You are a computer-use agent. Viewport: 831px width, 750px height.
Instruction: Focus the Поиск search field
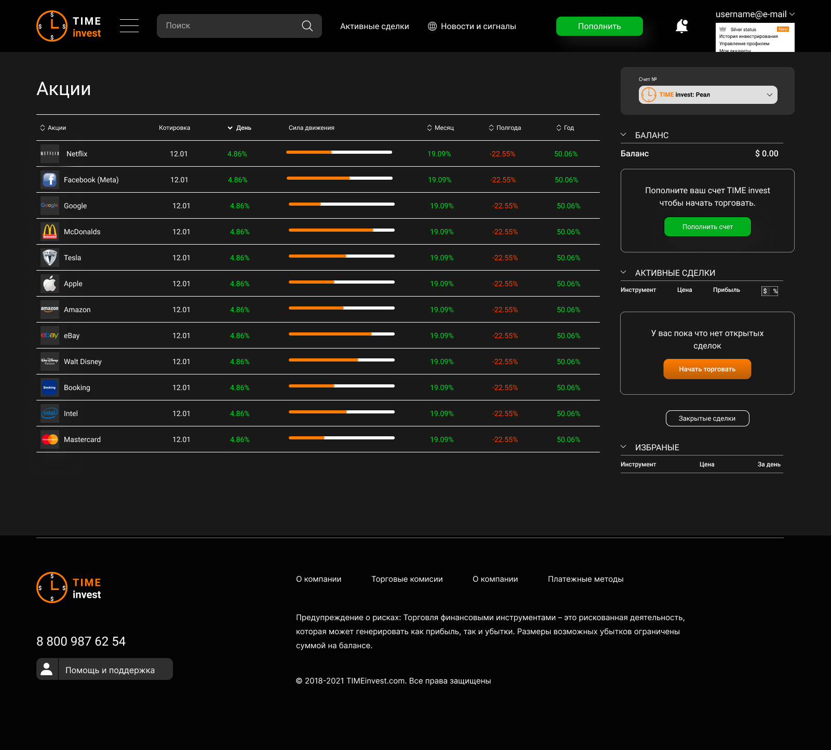[239, 26]
